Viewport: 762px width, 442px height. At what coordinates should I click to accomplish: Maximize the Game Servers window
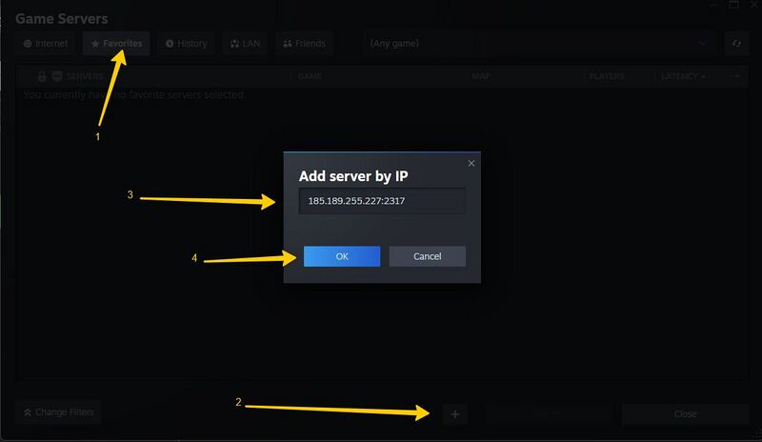coord(733,5)
